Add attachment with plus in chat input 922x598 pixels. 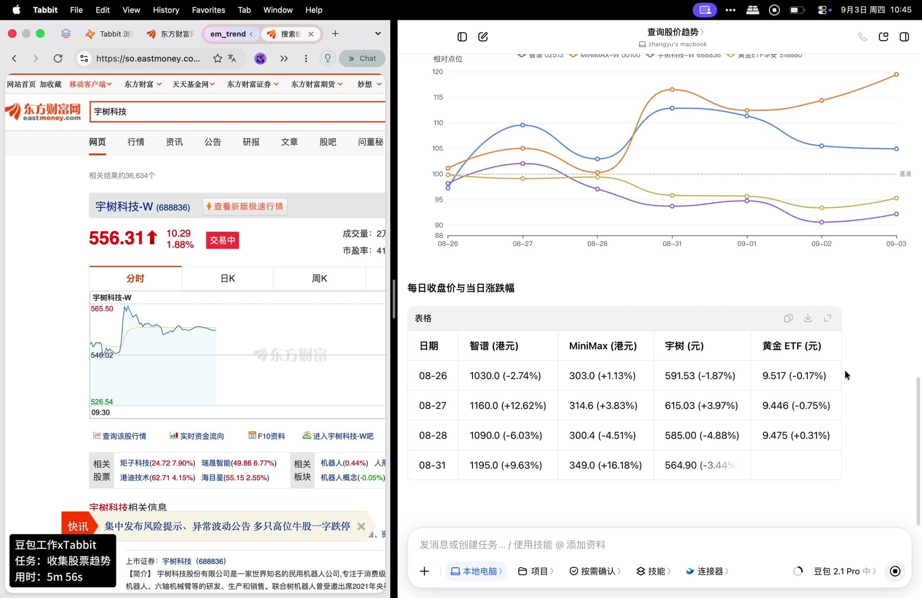click(x=425, y=571)
